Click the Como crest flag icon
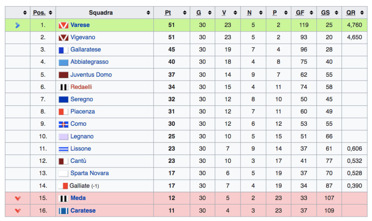Screen dimensions: 372x221 pos(63,124)
